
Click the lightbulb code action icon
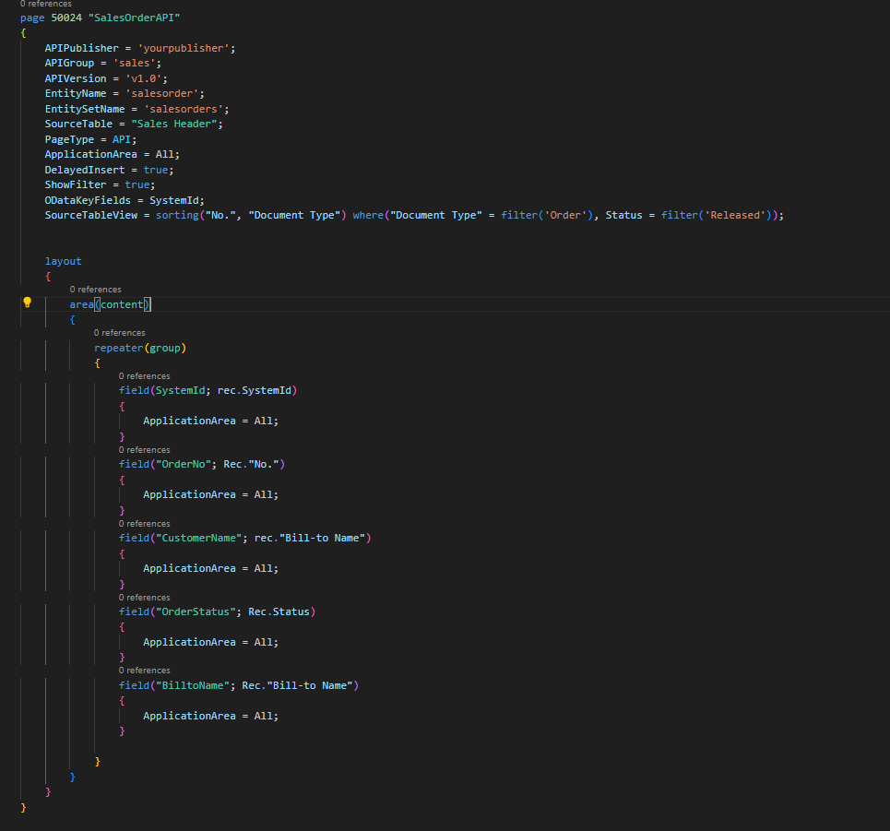[x=27, y=303]
